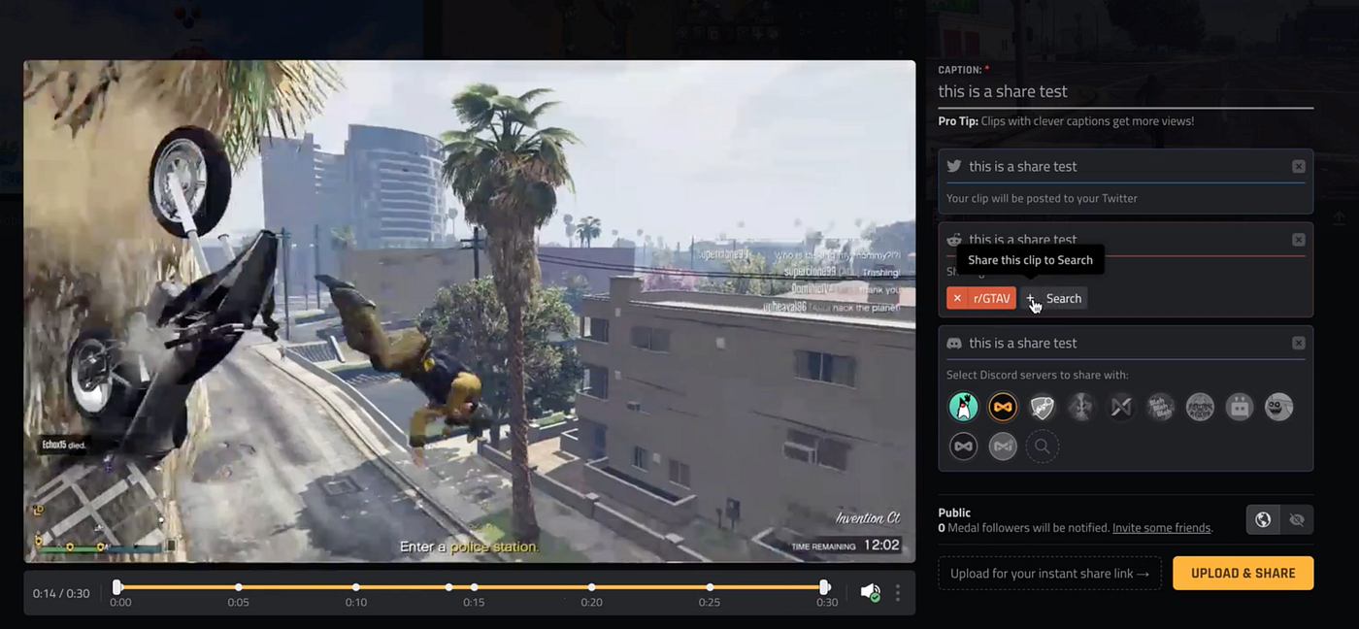Remove the Twitter share box

[1299, 166]
